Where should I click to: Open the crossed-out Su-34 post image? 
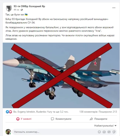point(61,75)
